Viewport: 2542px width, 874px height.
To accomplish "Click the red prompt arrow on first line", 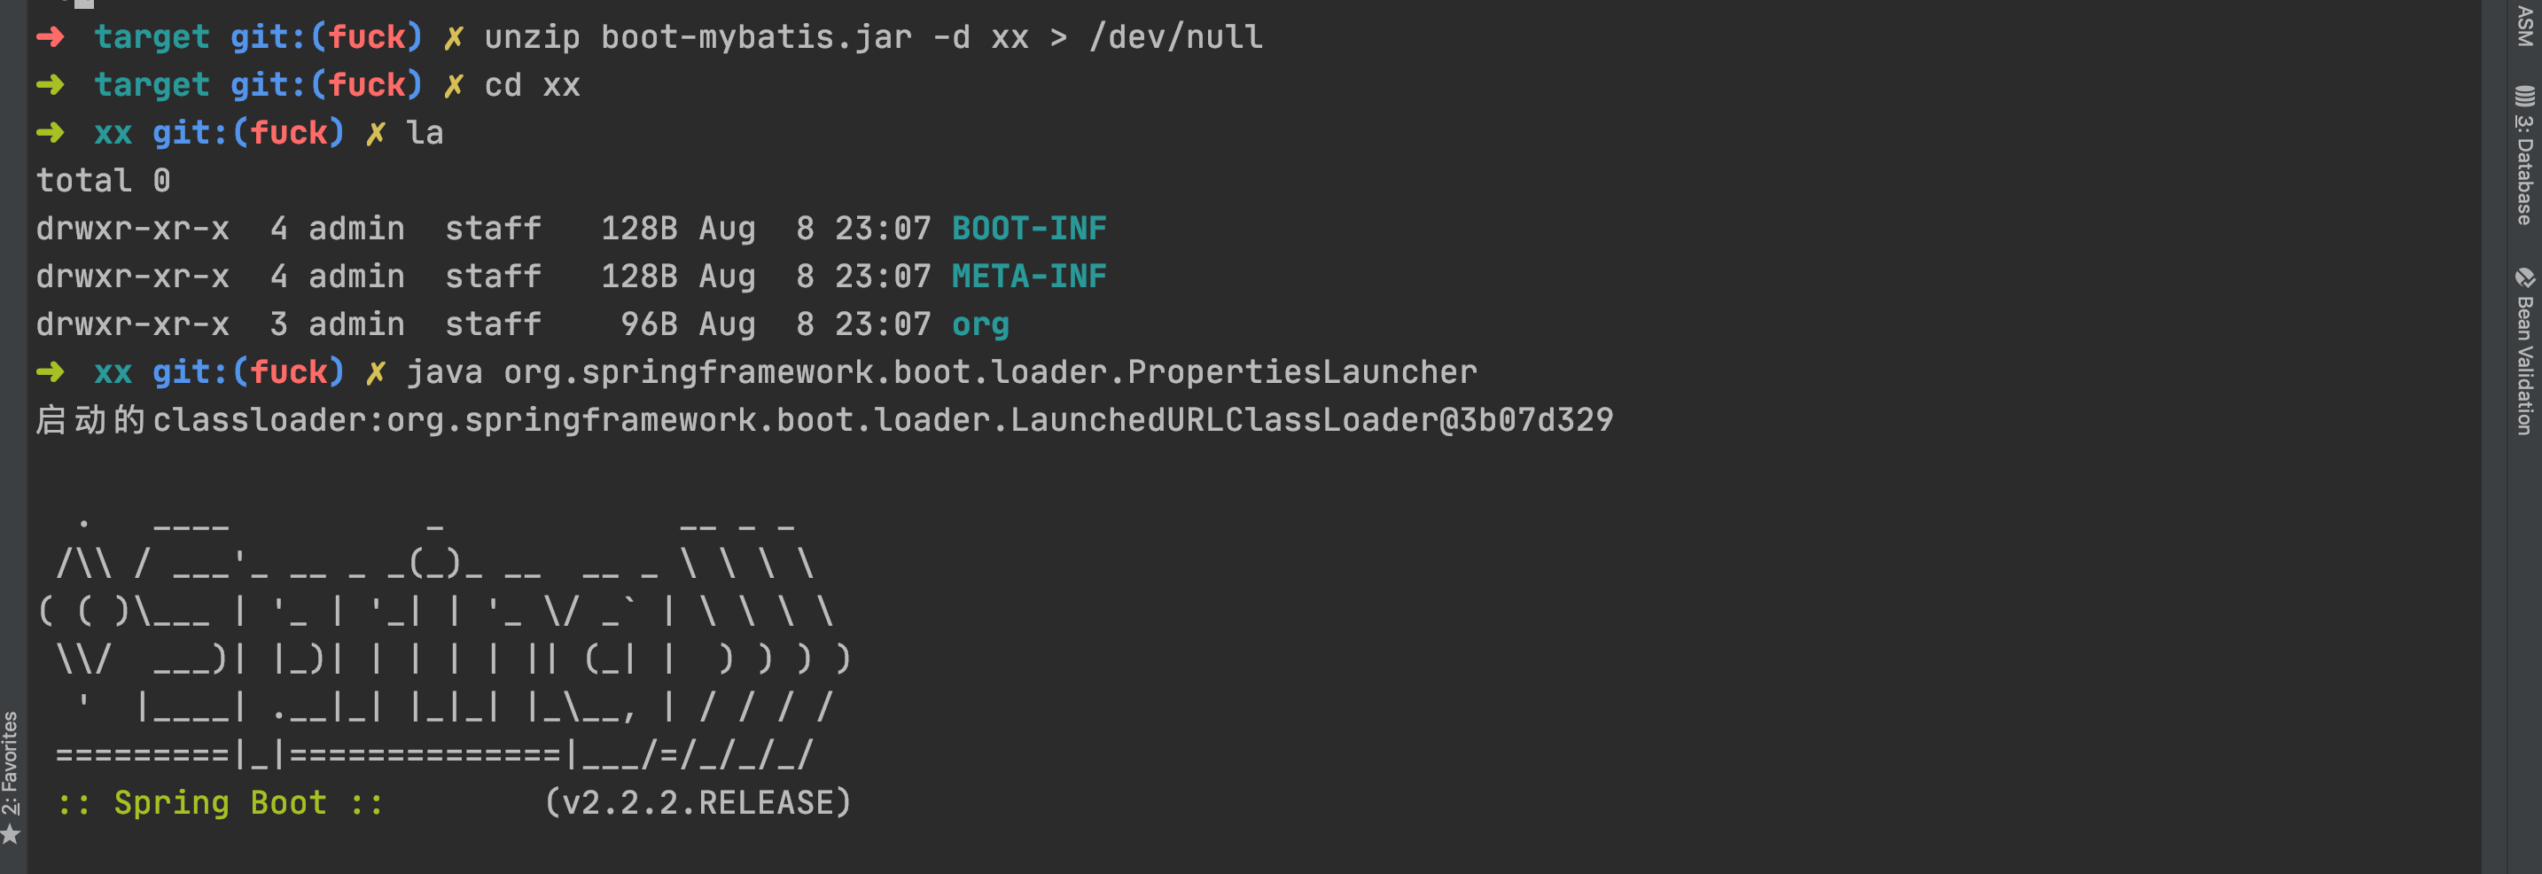I will pyautogui.click(x=51, y=37).
